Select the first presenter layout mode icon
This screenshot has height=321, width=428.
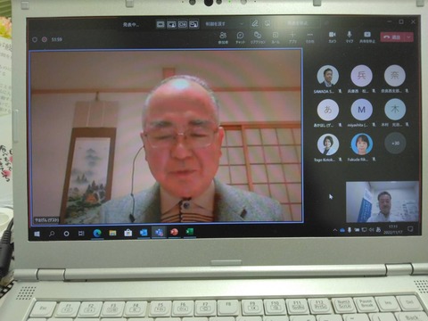[x=160, y=24]
